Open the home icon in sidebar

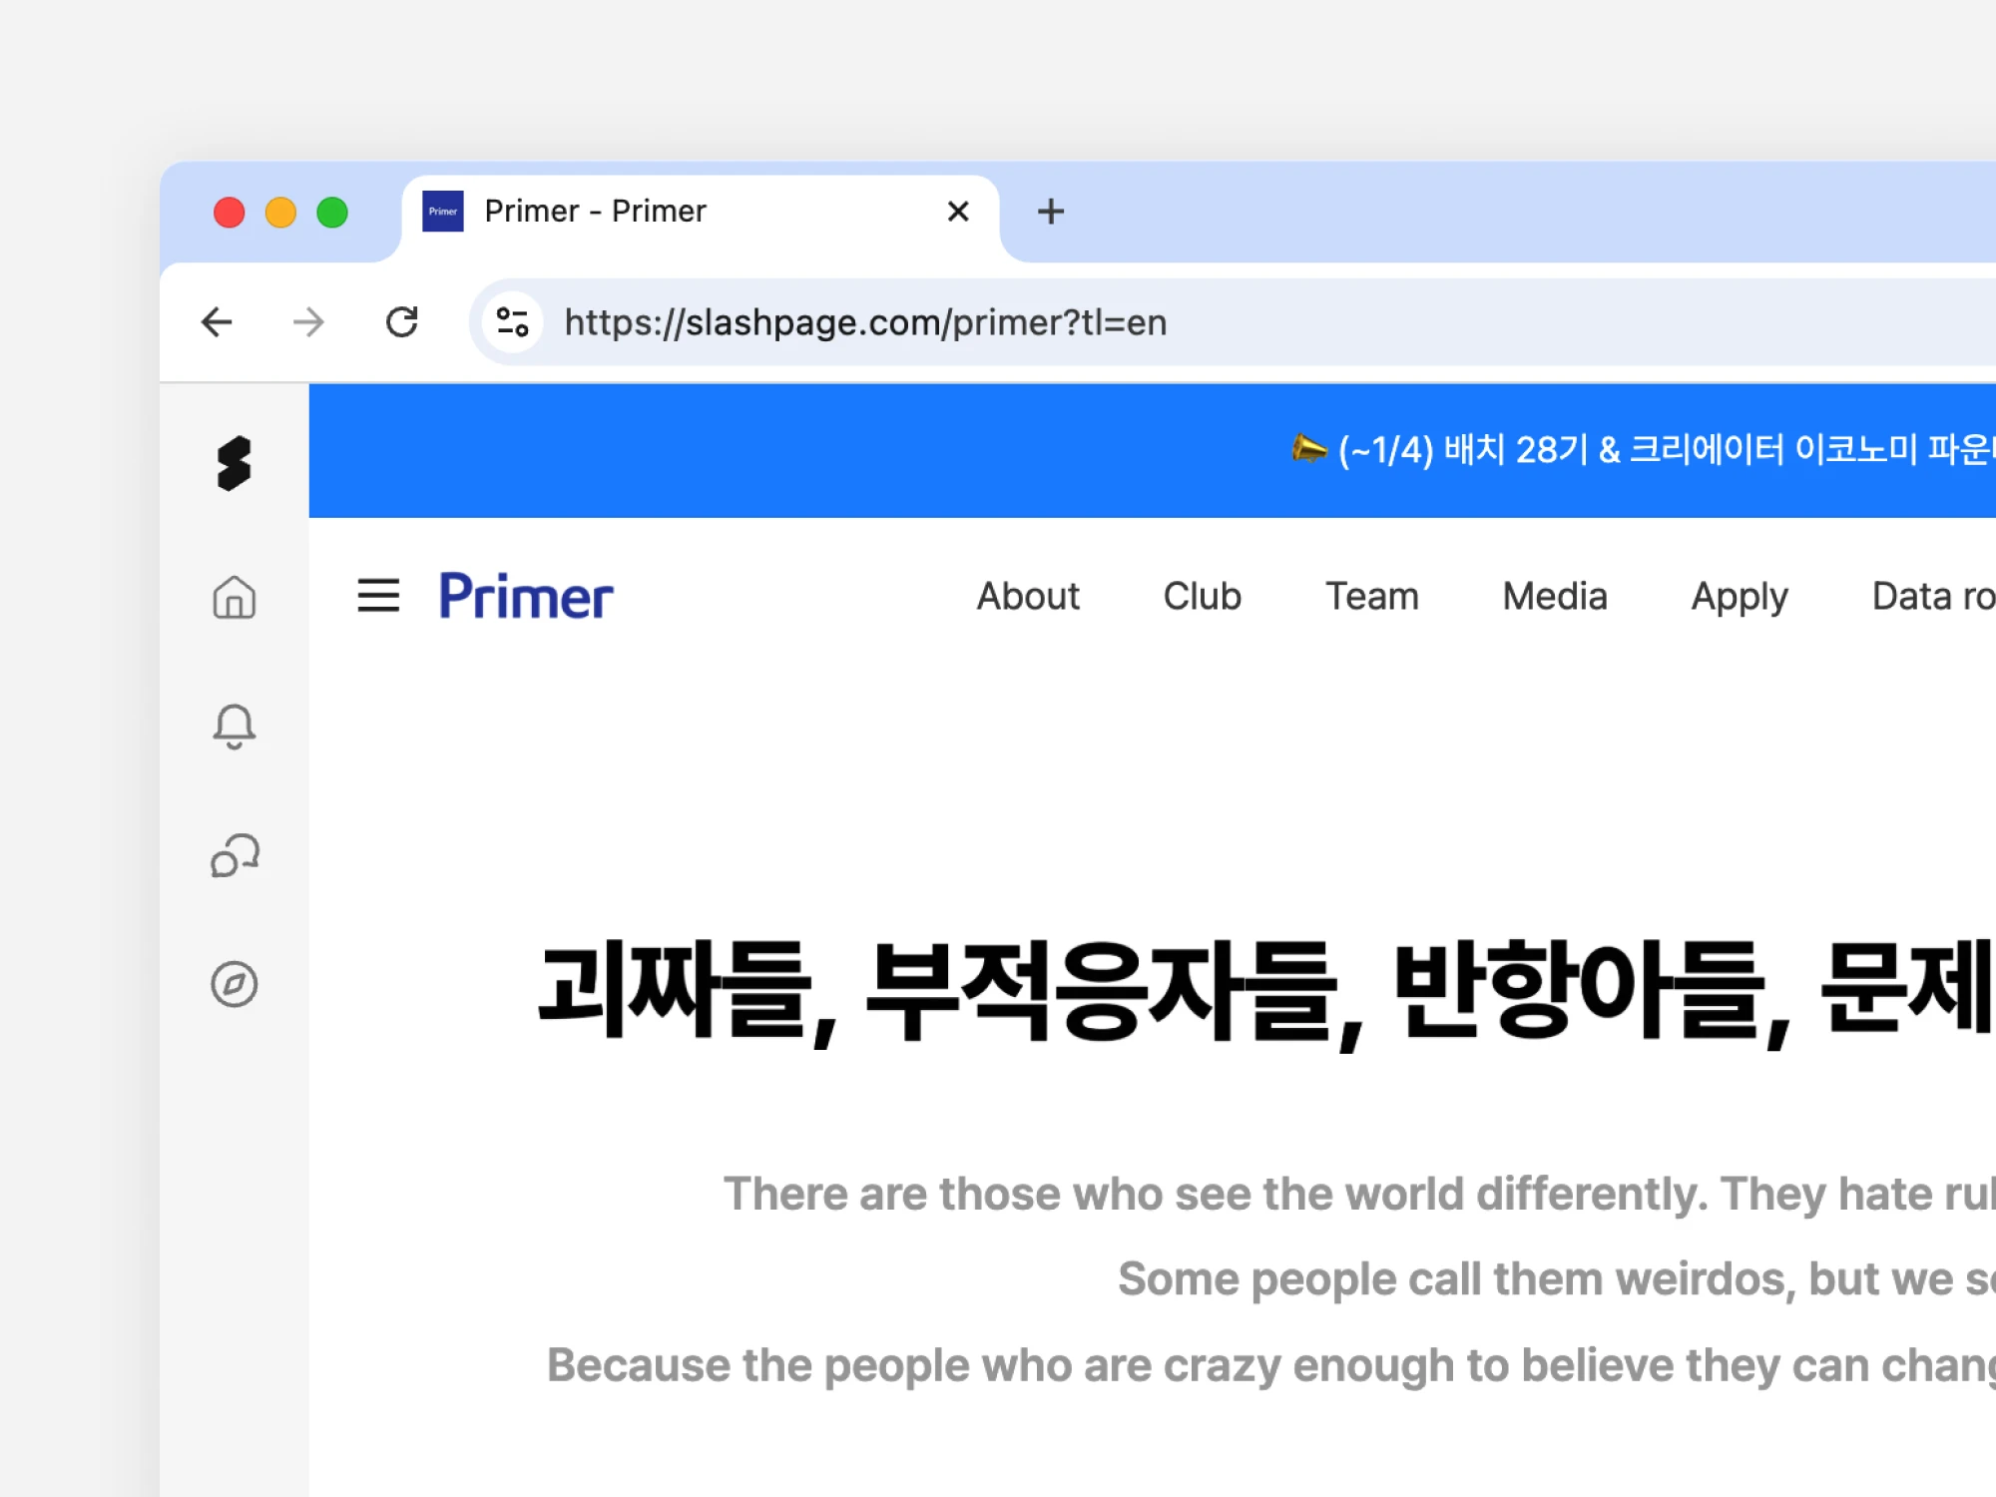tap(234, 598)
